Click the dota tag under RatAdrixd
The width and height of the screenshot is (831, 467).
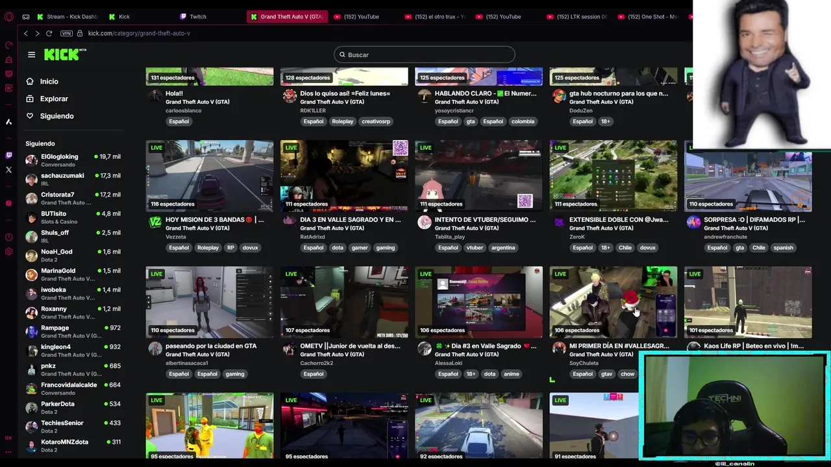point(338,248)
